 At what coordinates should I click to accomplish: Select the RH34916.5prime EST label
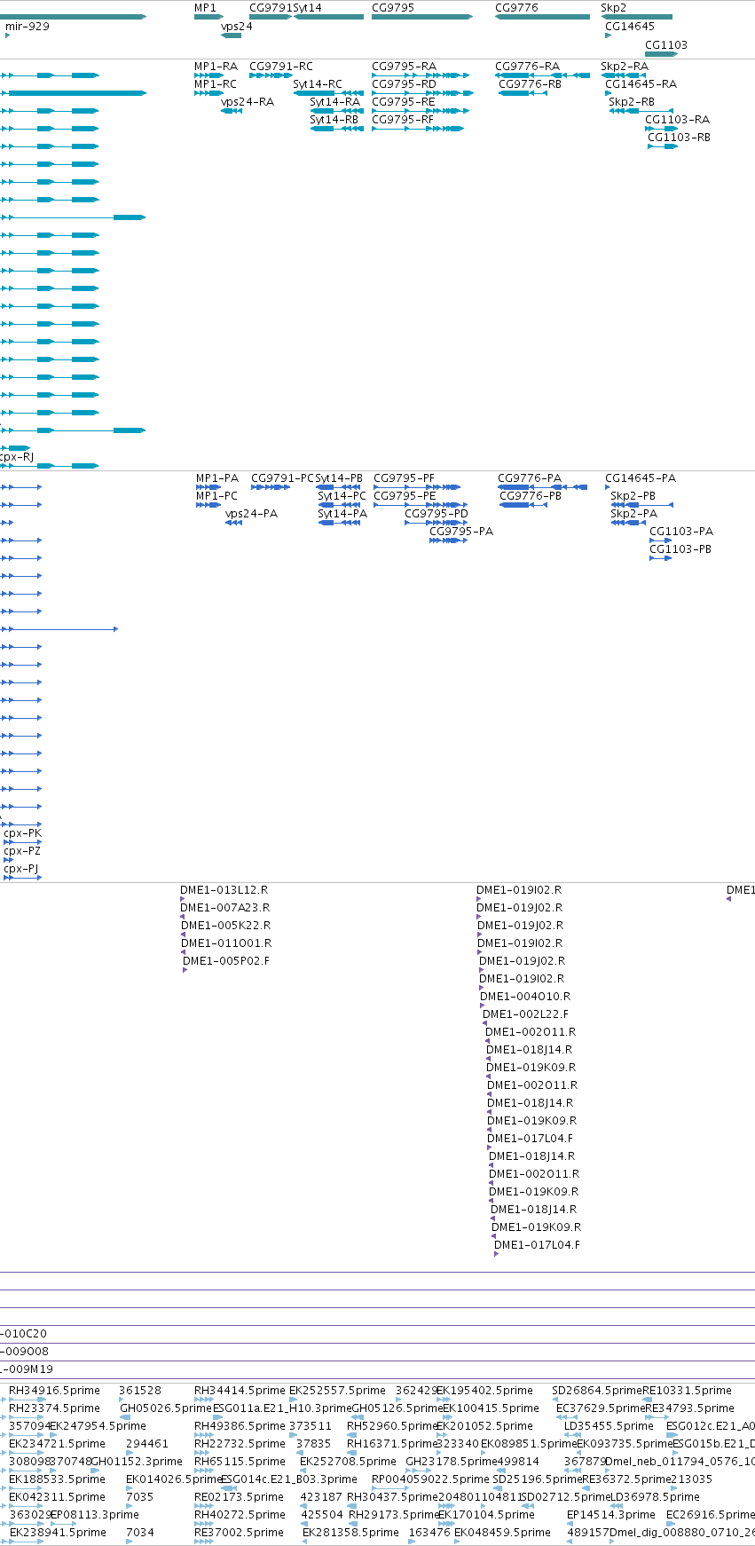(x=54, y=1391)
